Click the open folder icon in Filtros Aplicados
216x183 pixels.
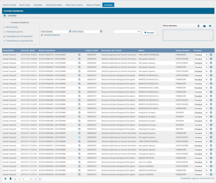click(x=204, y=26)
